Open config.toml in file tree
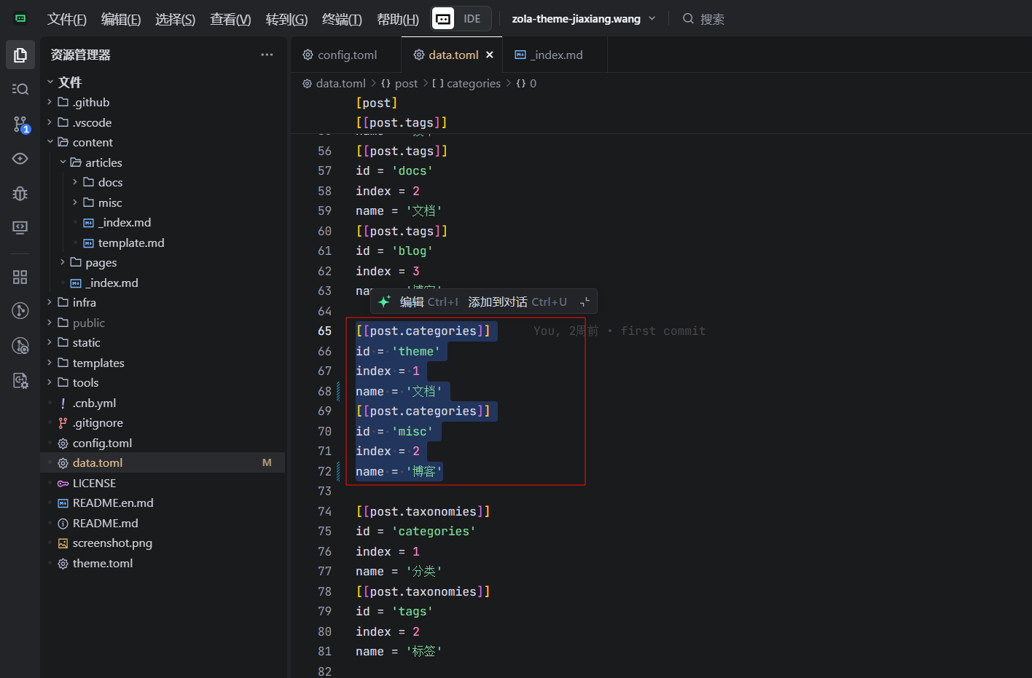The image size is (1032, 678). [163, 443]
